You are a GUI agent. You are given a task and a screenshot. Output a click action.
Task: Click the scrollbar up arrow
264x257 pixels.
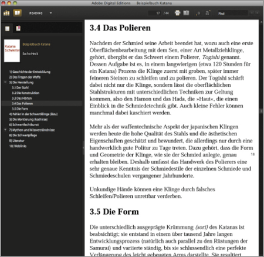pos(261,22)
